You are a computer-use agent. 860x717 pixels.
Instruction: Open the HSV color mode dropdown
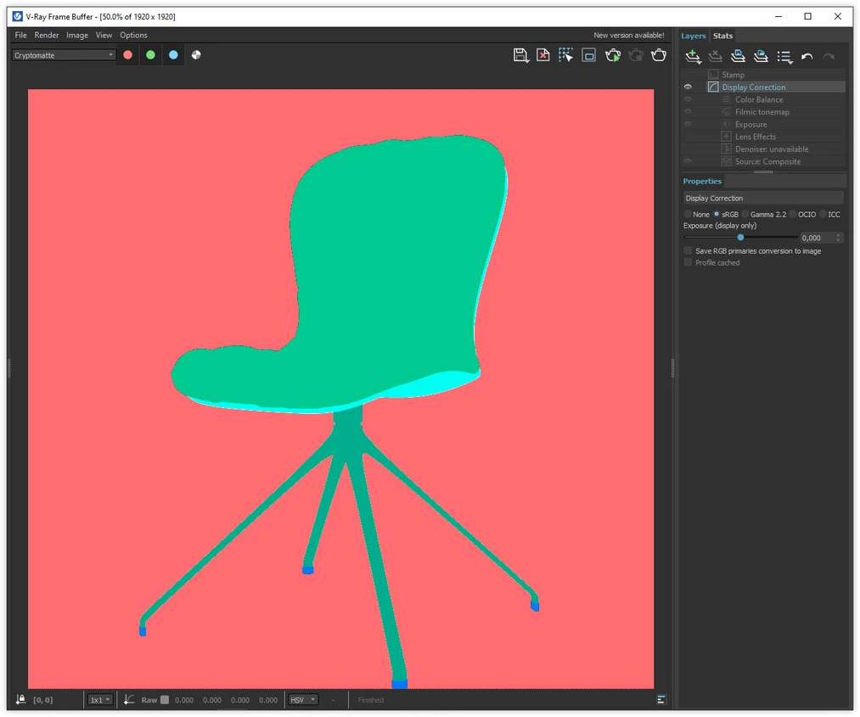[303, 699]
